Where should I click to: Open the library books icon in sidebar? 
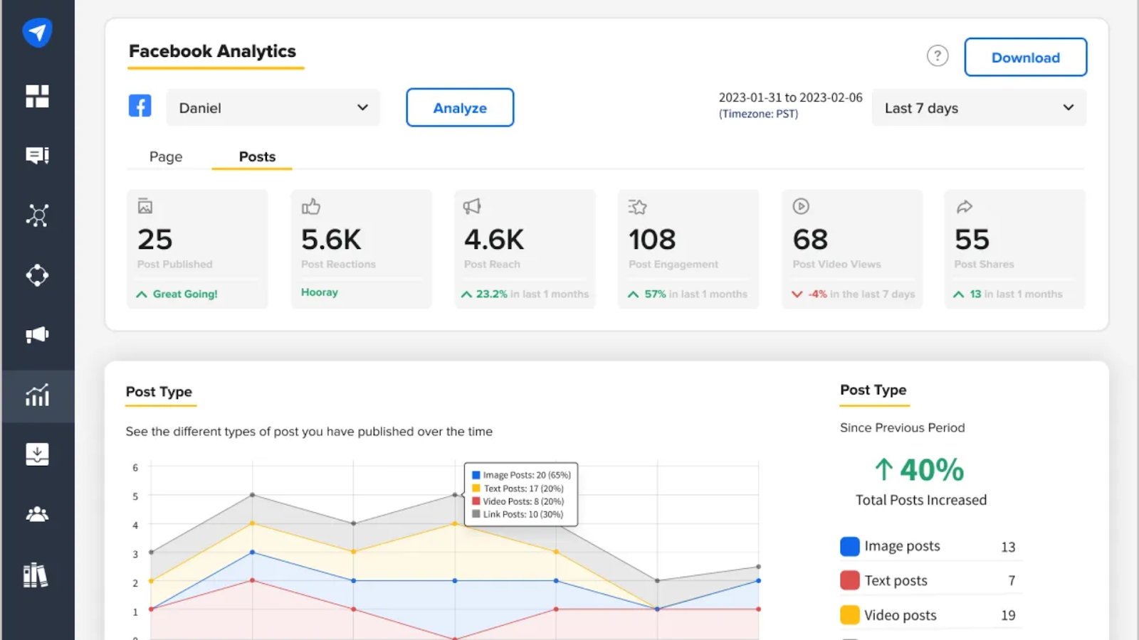pyautogui.click(x=36, y=575)
